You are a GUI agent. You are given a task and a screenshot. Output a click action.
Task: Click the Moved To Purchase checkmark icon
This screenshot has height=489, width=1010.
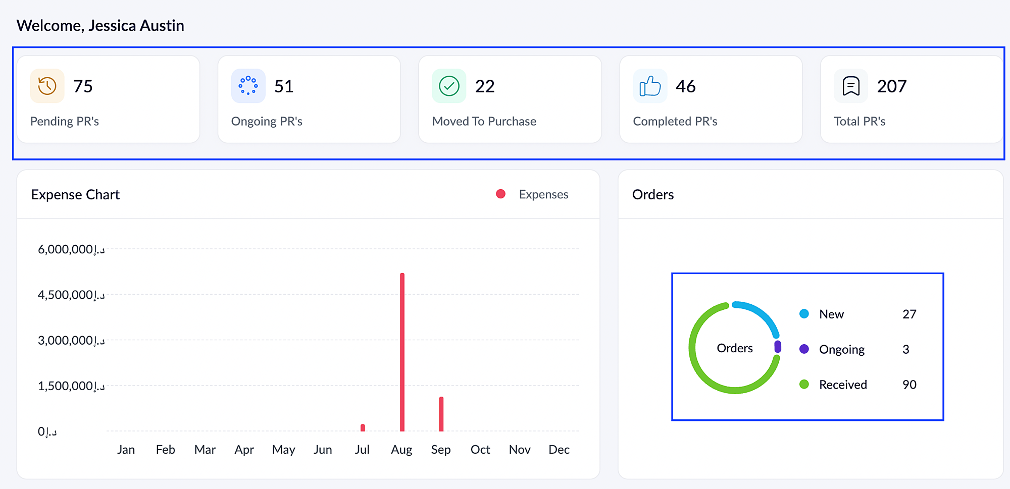tap(449, 86)
